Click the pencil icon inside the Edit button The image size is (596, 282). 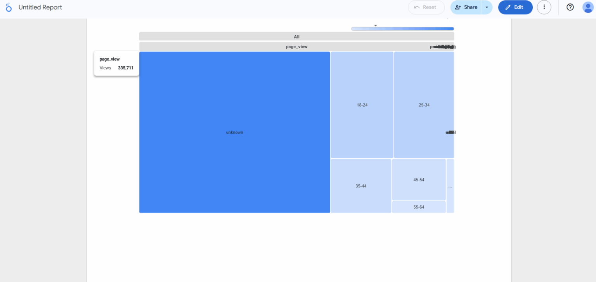coord(508,7)
